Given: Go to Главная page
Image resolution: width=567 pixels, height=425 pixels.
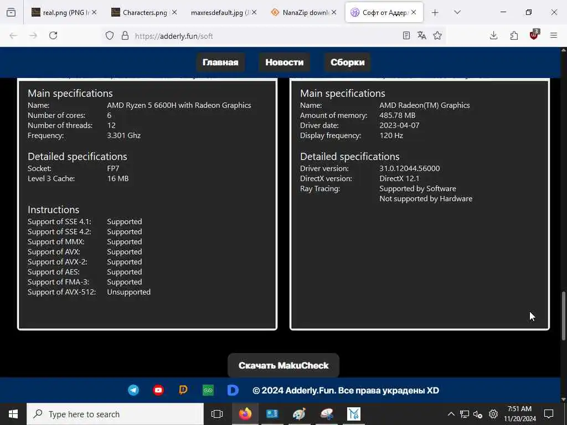Looking at the screenshot, I should [x=220, y=62].
